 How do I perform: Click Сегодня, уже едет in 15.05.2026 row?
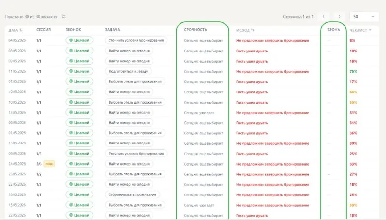click(199, 205)
